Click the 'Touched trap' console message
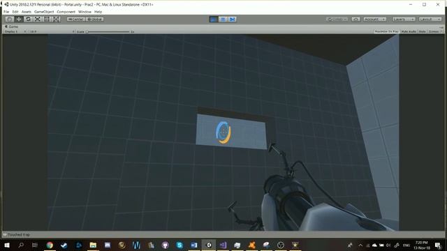The height and width of the screenshot is (251, 447). pyautogui.click(x=19, y=234)
